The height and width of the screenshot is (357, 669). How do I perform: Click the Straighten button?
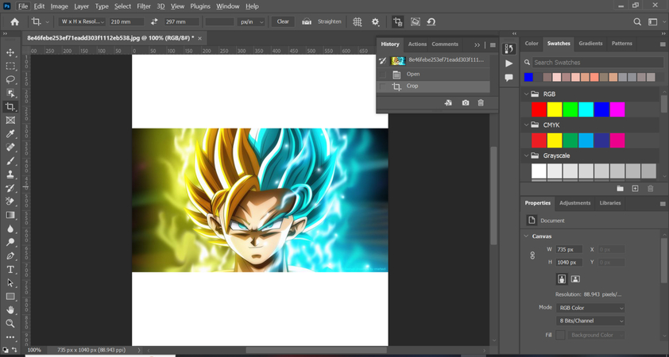pyautogui.click(x=330, y=21)
